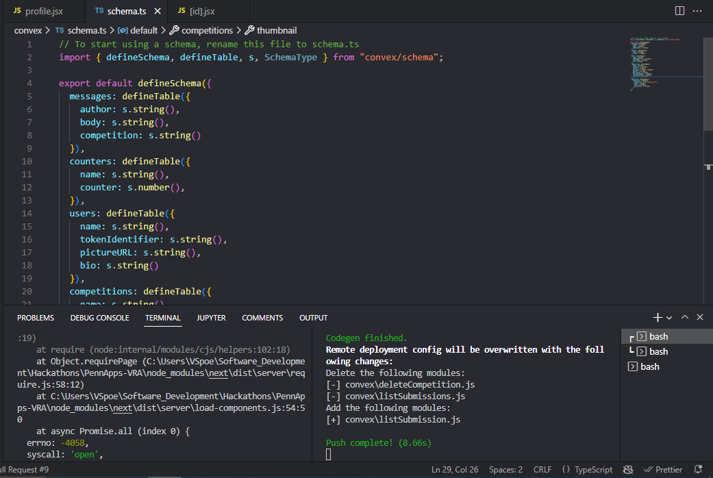Click convex\listSubmission.js in terminal output
This screenshot has width=713, height=478.
[x=403, y=420]
